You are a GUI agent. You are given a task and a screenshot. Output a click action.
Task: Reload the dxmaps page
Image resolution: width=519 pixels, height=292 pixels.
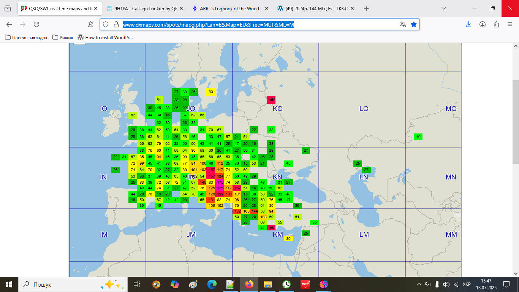point(36,24)
